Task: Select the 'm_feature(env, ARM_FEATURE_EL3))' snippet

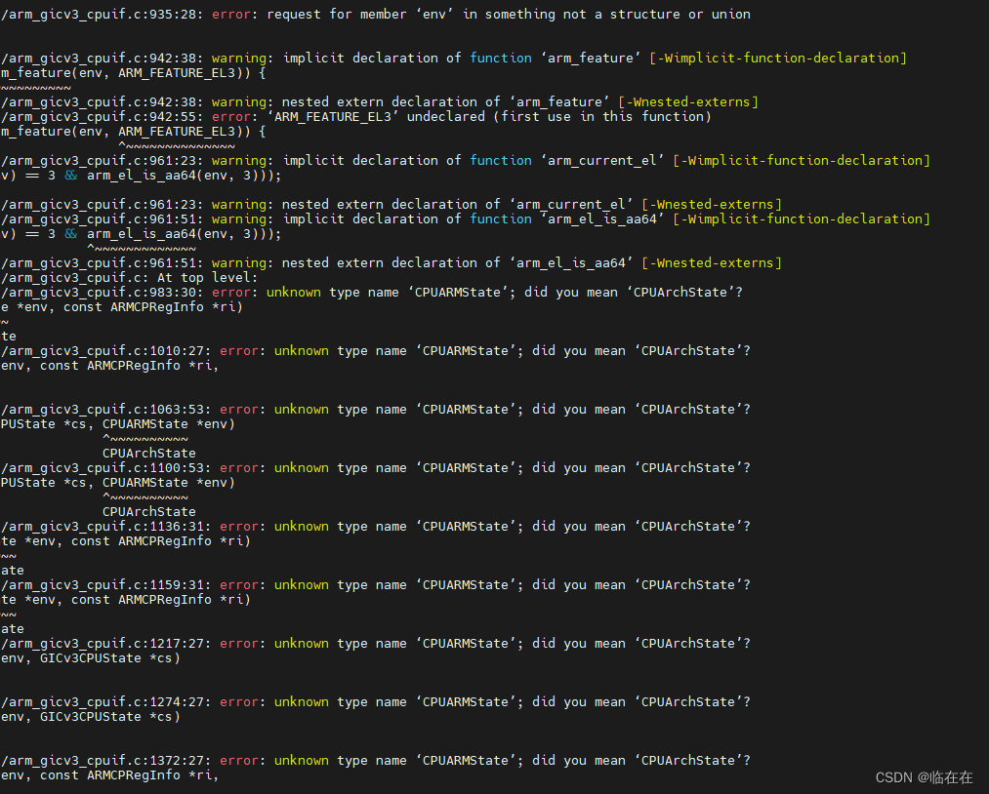Action: point(132,72)
